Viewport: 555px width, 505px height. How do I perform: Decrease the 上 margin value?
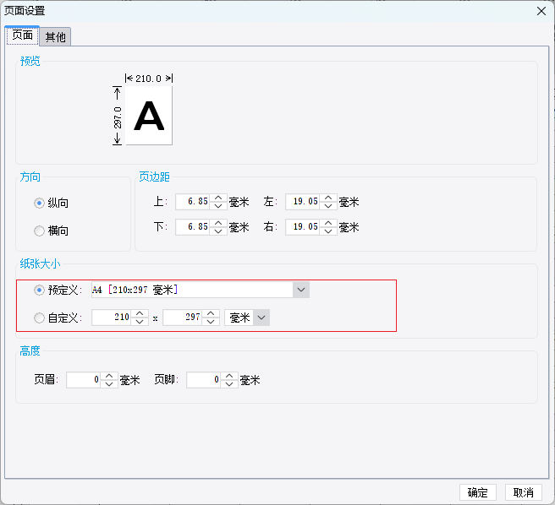218,206
